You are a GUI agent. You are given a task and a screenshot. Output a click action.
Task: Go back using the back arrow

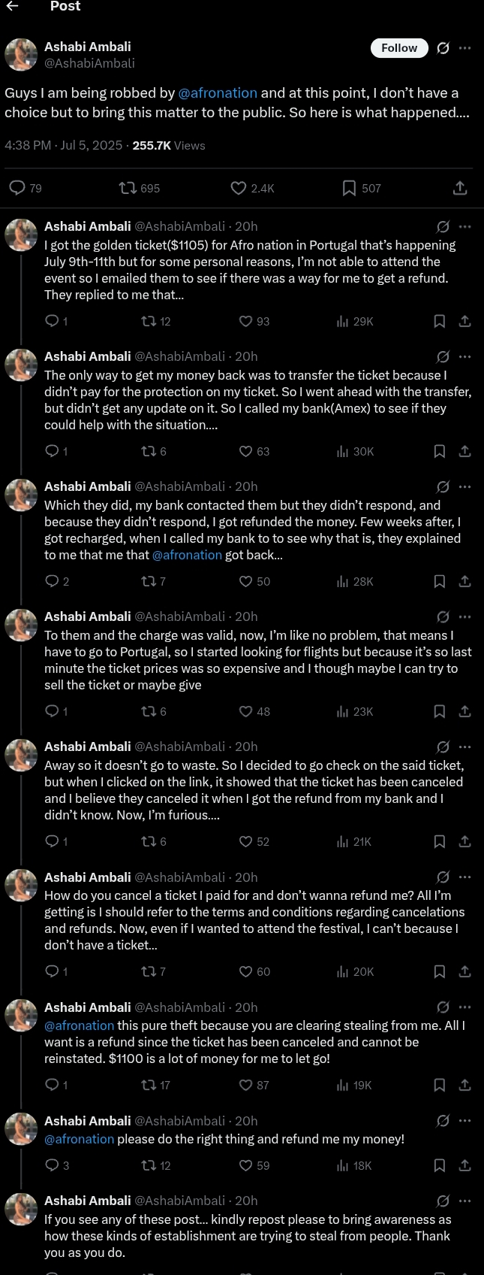click(x=12, y=6)
